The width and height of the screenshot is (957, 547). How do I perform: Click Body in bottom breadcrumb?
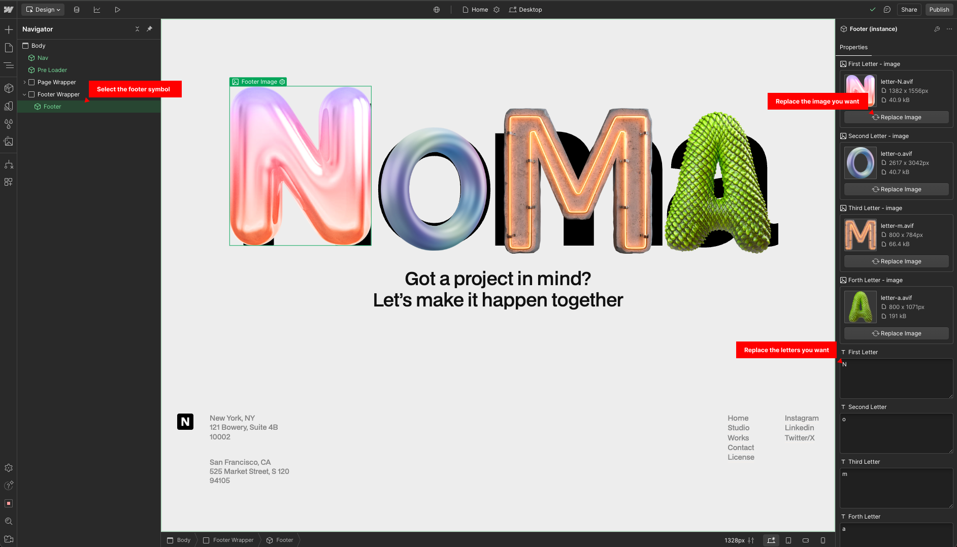coord(179,540)
